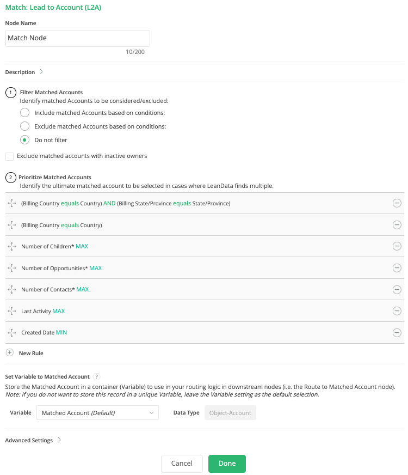Viewport: 408px width, 475px height.
Task: Click drag handle for Last Activity rule
Action: click(x=12, y=311)
